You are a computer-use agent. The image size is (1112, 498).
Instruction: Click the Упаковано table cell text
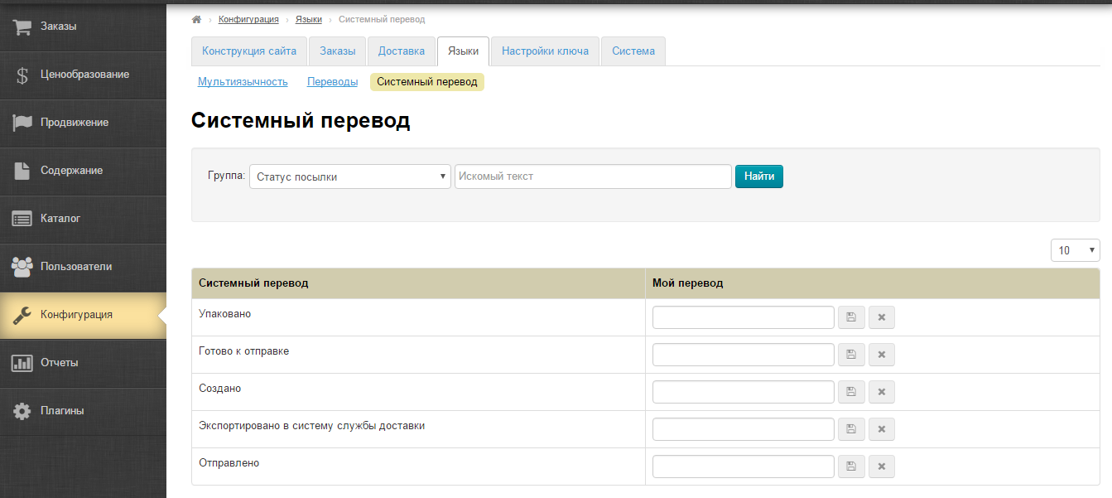[x=225, y=314]
